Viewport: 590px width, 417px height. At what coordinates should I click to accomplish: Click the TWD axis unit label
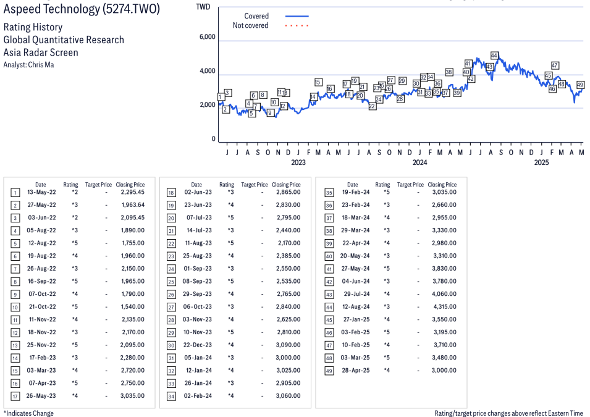[x=203, y=7]
